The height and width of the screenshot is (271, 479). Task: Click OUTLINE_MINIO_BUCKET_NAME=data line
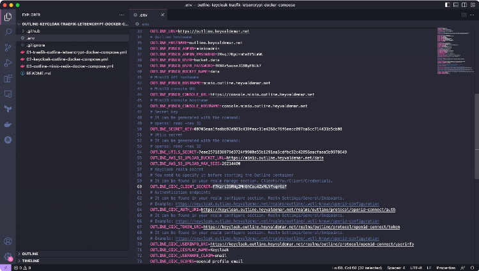pos(185,71)
